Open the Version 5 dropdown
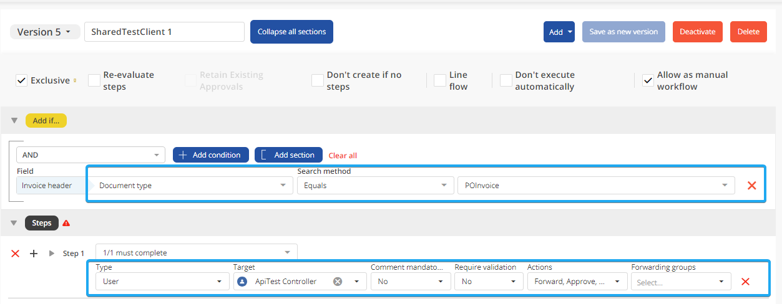This screenshot has height=304, width=782. point(44,32)
